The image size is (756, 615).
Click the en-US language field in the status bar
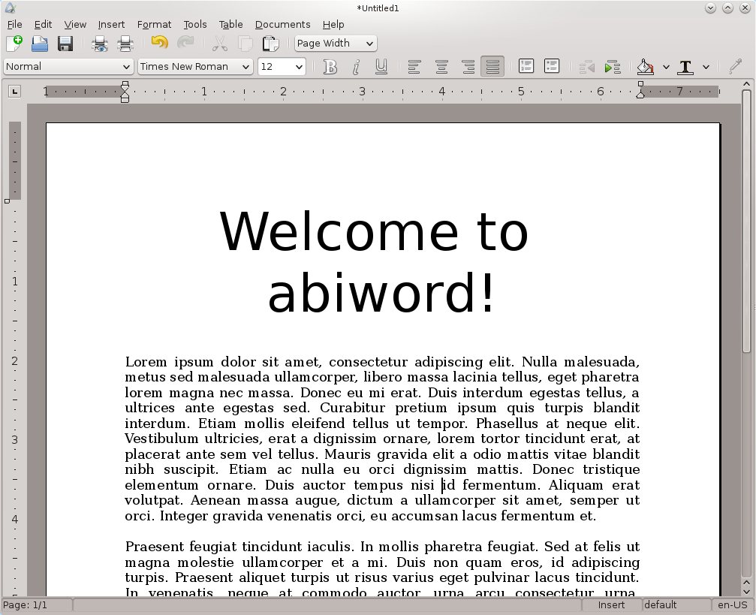click(732, 605)
